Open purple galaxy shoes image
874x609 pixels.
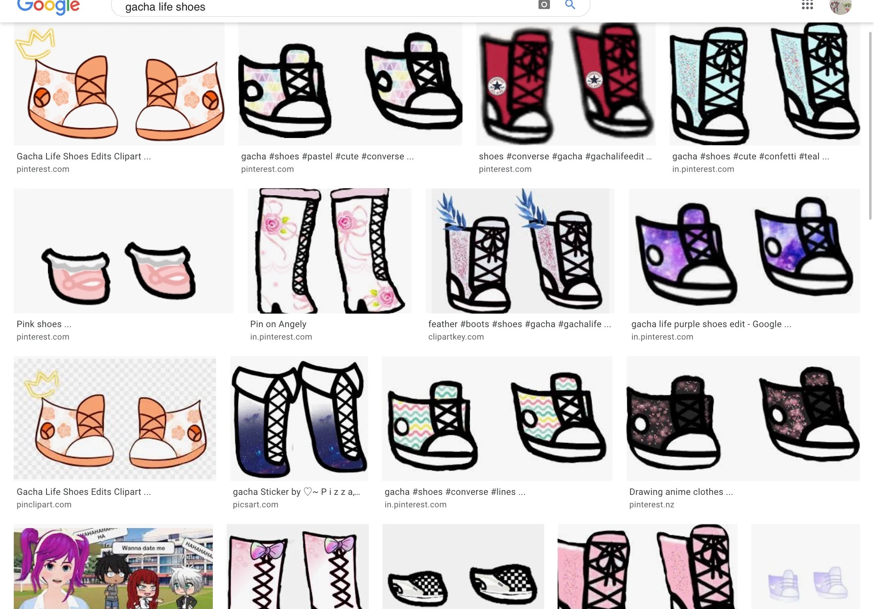[744, 251]
